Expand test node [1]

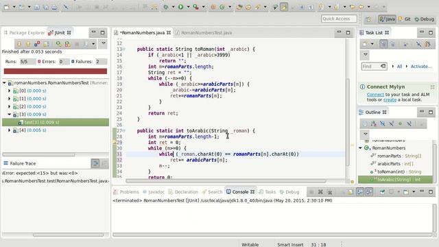click(9, 99)
